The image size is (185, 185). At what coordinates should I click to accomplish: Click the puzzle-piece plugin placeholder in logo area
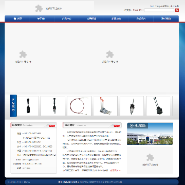click(39, 8)
